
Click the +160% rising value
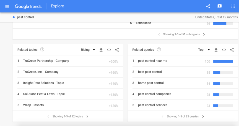[113, 73]
